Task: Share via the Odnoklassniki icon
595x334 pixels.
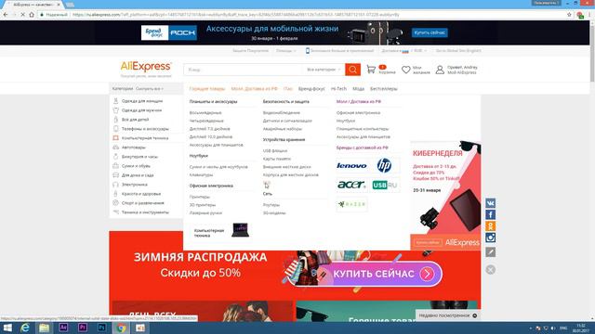Action: pyautogui.click(x=490, y=226)
